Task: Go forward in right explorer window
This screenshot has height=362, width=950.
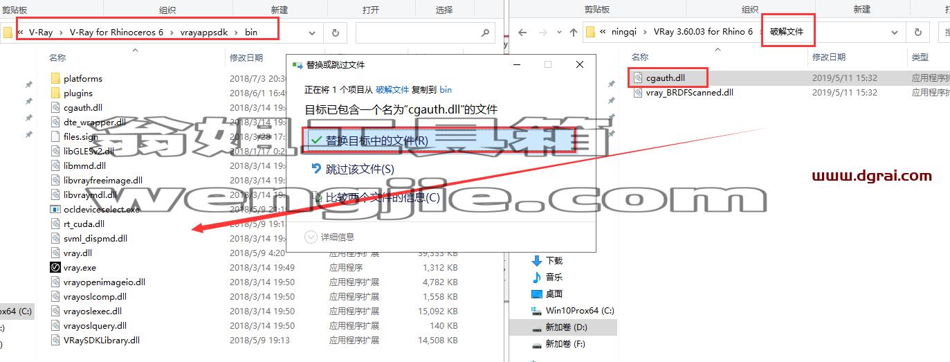Action: point(543,33)
